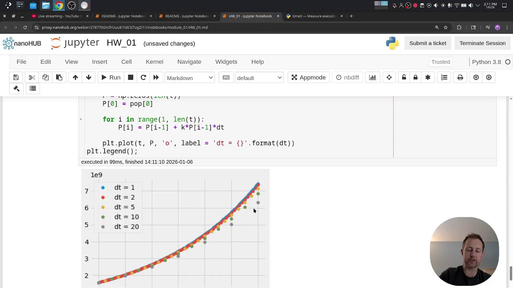
Task: Click the gavel icon in the toolbar
Action: pos(16,89)
